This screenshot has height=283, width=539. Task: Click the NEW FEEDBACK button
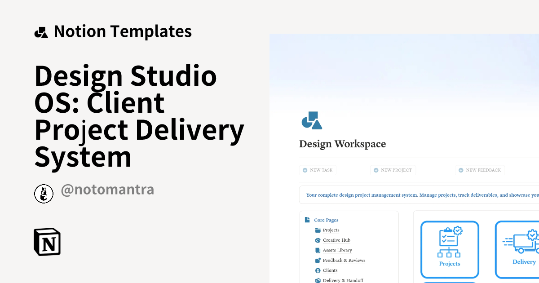click(480, 170)
